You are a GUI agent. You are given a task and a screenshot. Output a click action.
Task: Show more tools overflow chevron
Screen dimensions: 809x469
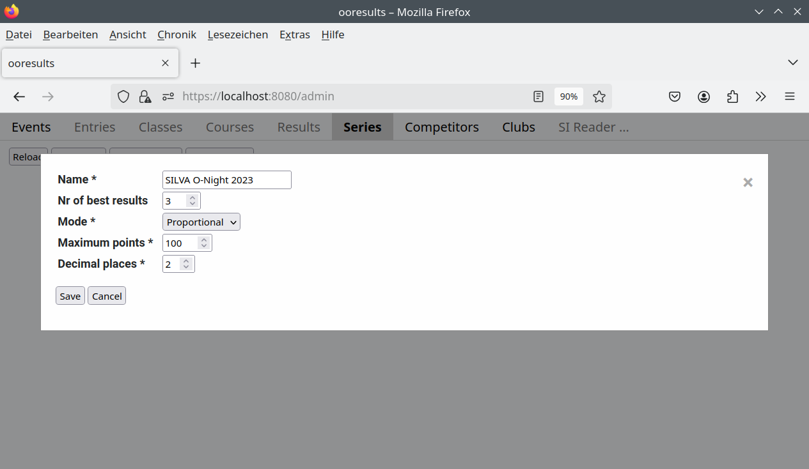pos(760,96)
